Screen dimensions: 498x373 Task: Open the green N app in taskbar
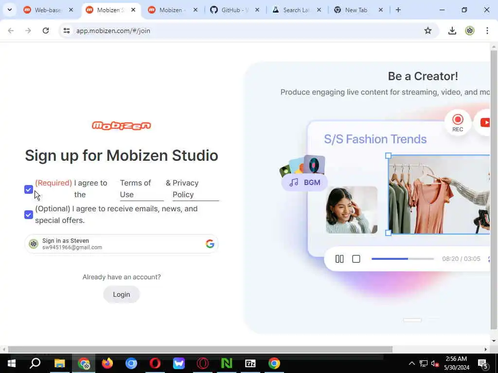[x=227, y=363]
